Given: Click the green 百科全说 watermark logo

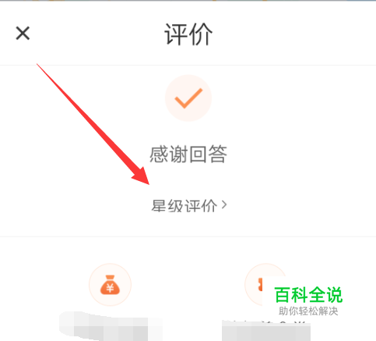Looking at the screenshot, I should pyautogui.click(x=308, y=295).
